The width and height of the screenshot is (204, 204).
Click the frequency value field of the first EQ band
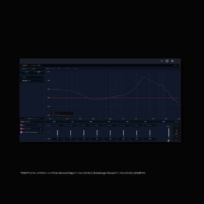pos(58,138)
